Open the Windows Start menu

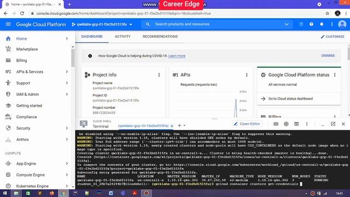coord(5,193)
